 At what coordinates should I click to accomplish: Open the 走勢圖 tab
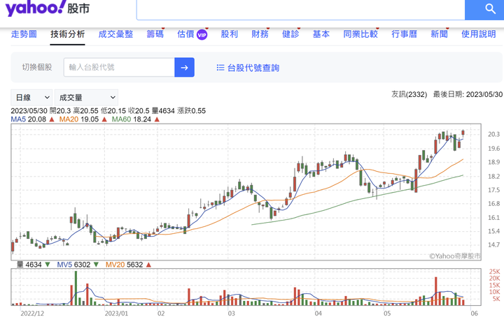[x=24, y=34]
